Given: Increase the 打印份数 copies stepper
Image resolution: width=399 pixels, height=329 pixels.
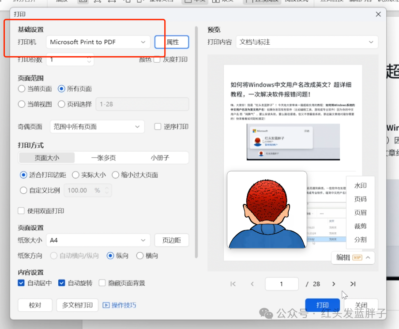Looking at the screenshot, I should [x=90, y=57].
